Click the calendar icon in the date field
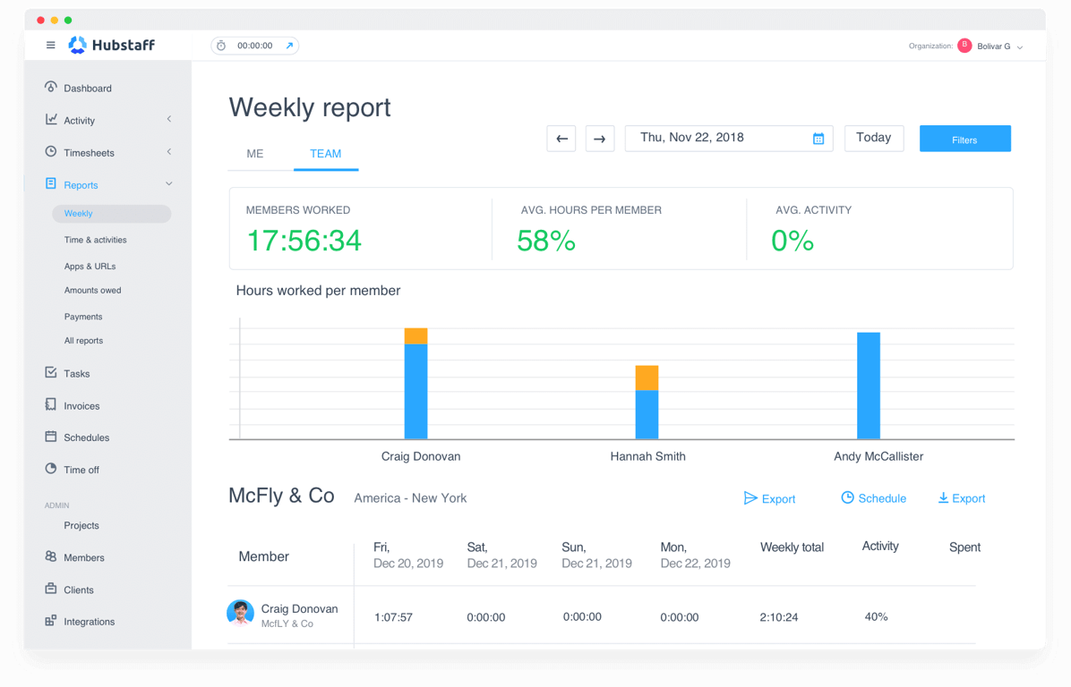 pyautogui.click(x=818, y=138)
